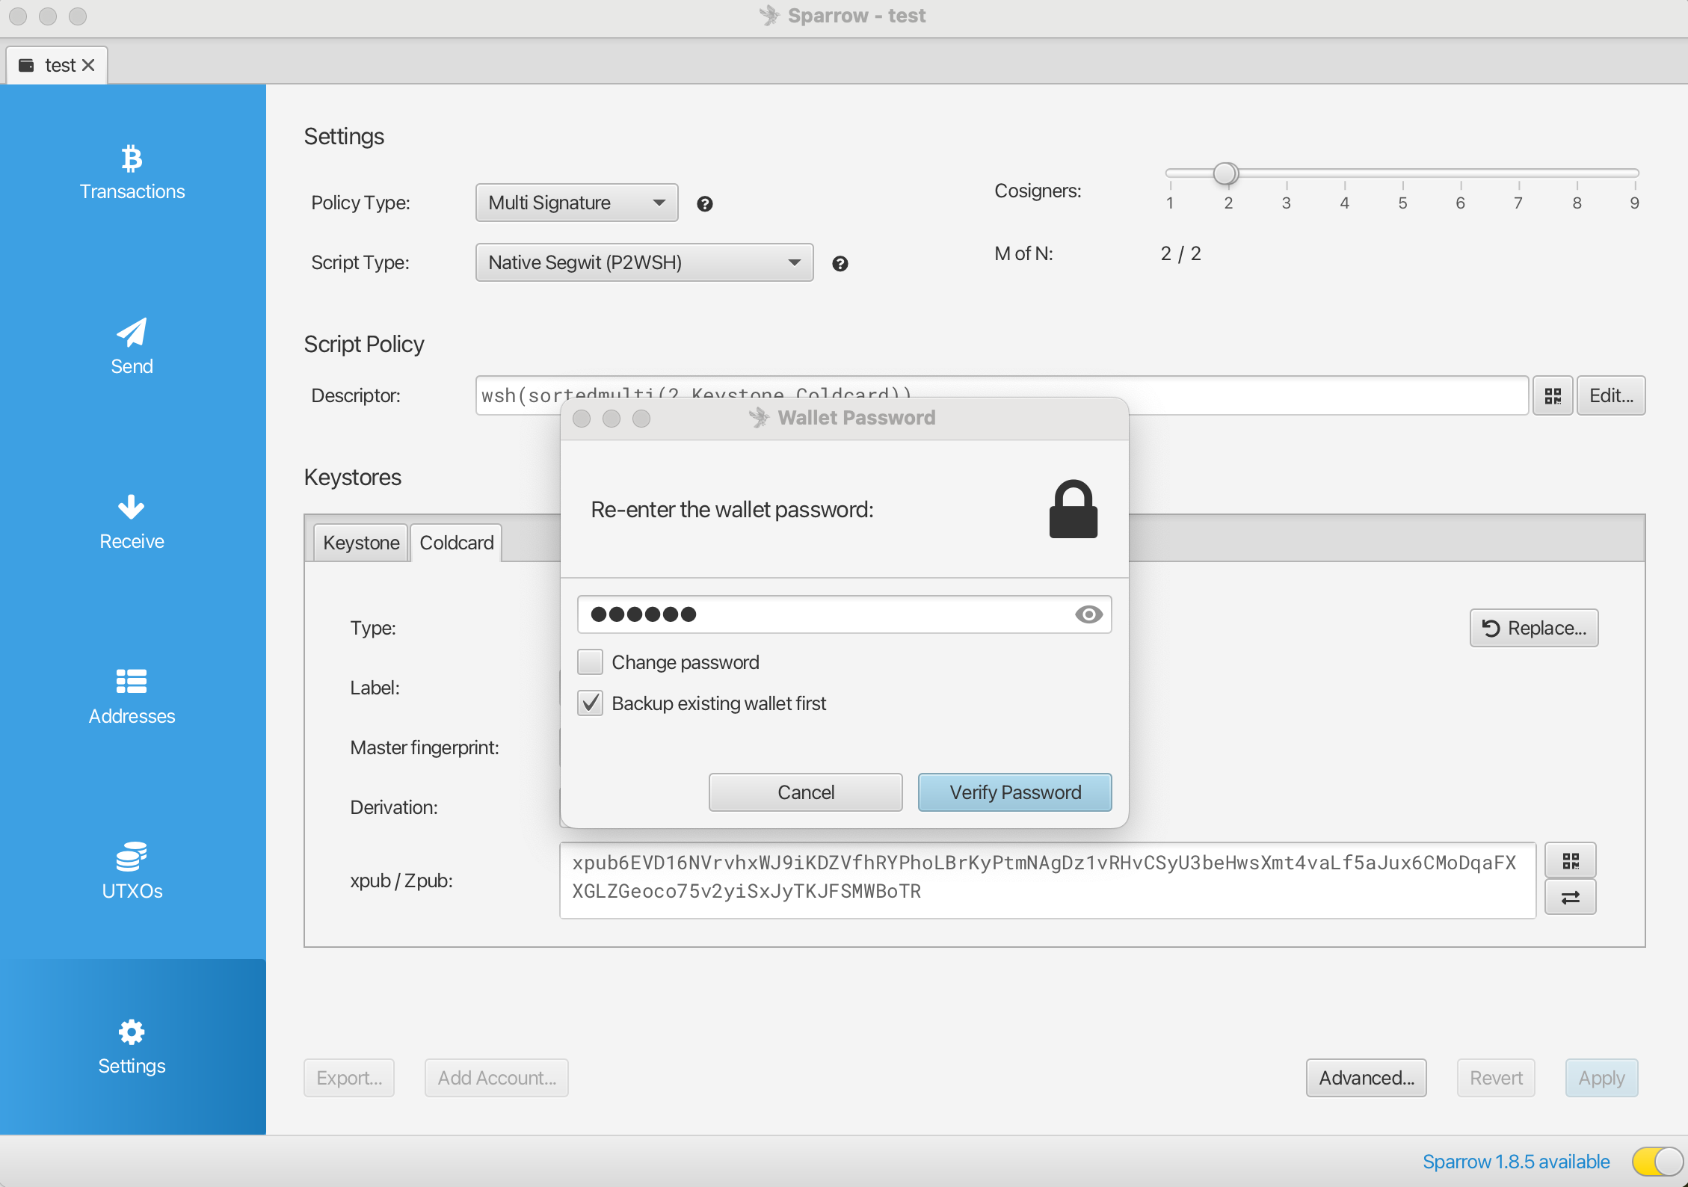Open the Transactions sidebar section
Viewport: 1688px width, 1187px height.
132,173
